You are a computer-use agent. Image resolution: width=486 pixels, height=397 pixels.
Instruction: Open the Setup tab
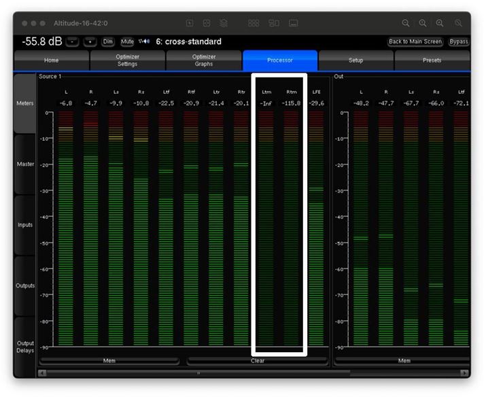(355, 61)
